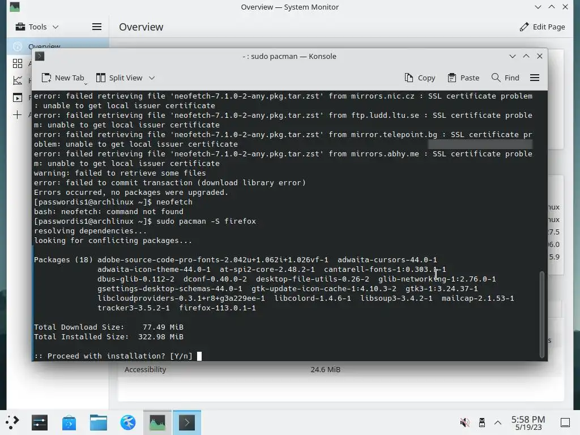The width and height of the screenshot is (580, 435).
Task: Open the Dolphin file manager from the taskbar
Action: (x=99, y=423)
